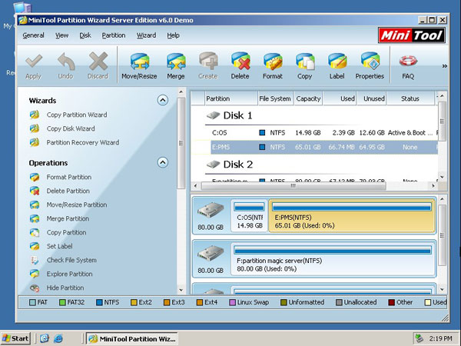Click the Copy toolbar icon
This screenshot has height=346, width=461.
[x=305, y=61]
